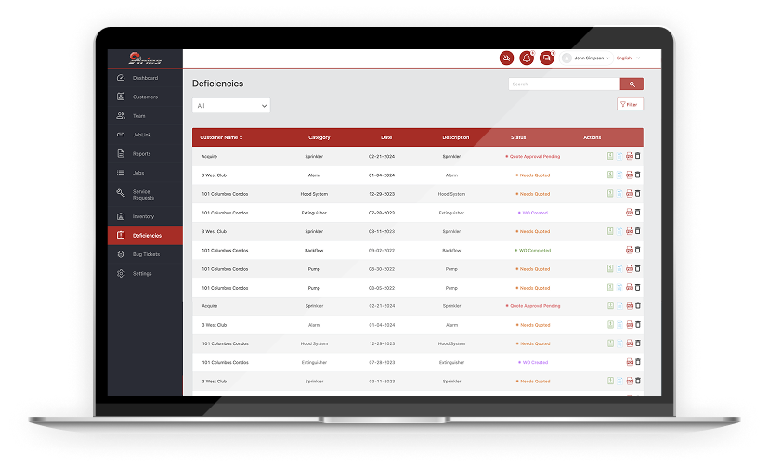
Task: Open the chat messages icon in header
Action: [546, 58]
